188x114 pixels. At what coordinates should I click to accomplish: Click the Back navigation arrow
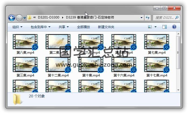(12, 18)
